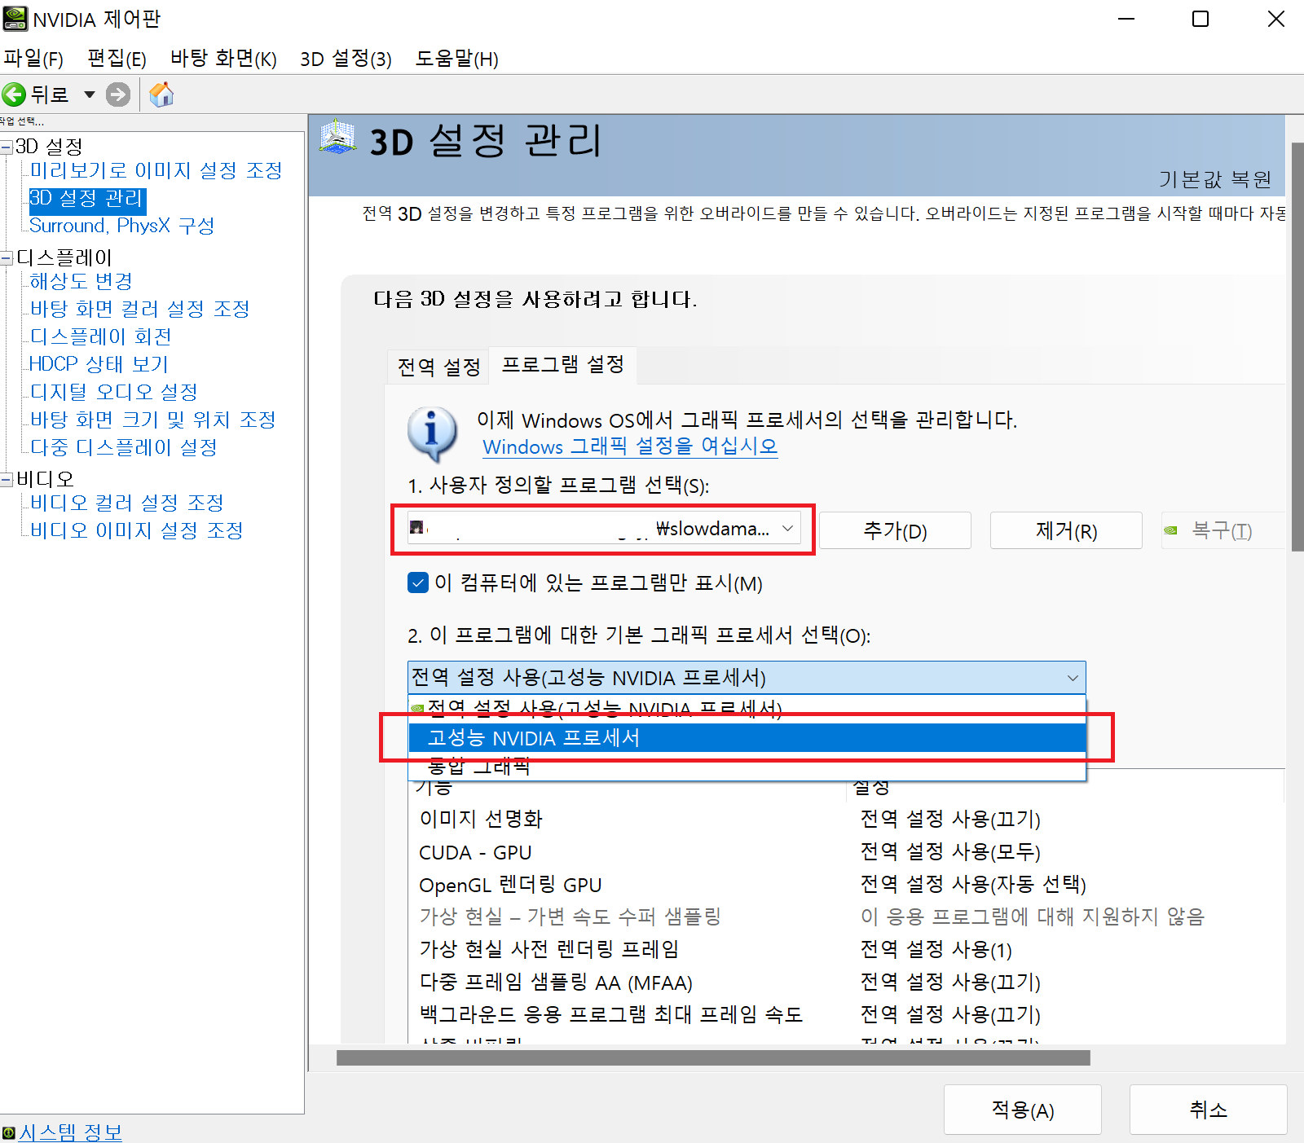Click the 복구(T) button
This screenshot has height=1143, width=1304.
(1222, 530)
